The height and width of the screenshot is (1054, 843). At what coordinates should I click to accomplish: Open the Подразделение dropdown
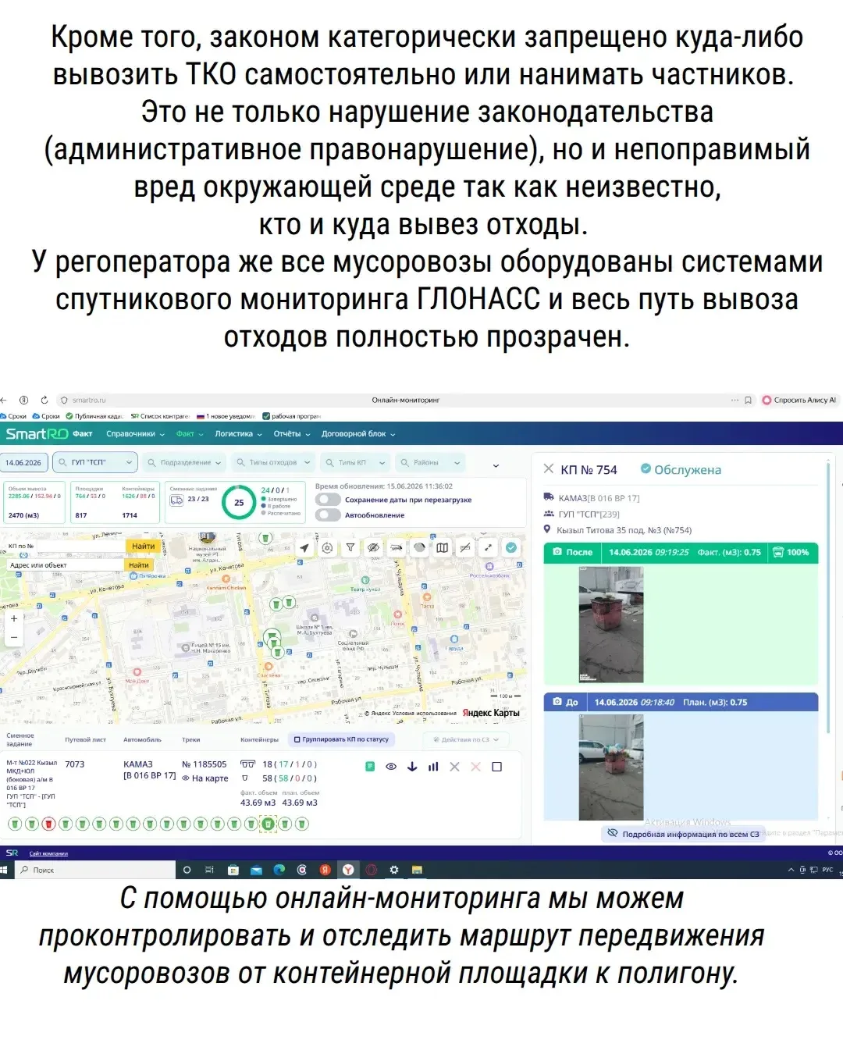coord(184,462)
